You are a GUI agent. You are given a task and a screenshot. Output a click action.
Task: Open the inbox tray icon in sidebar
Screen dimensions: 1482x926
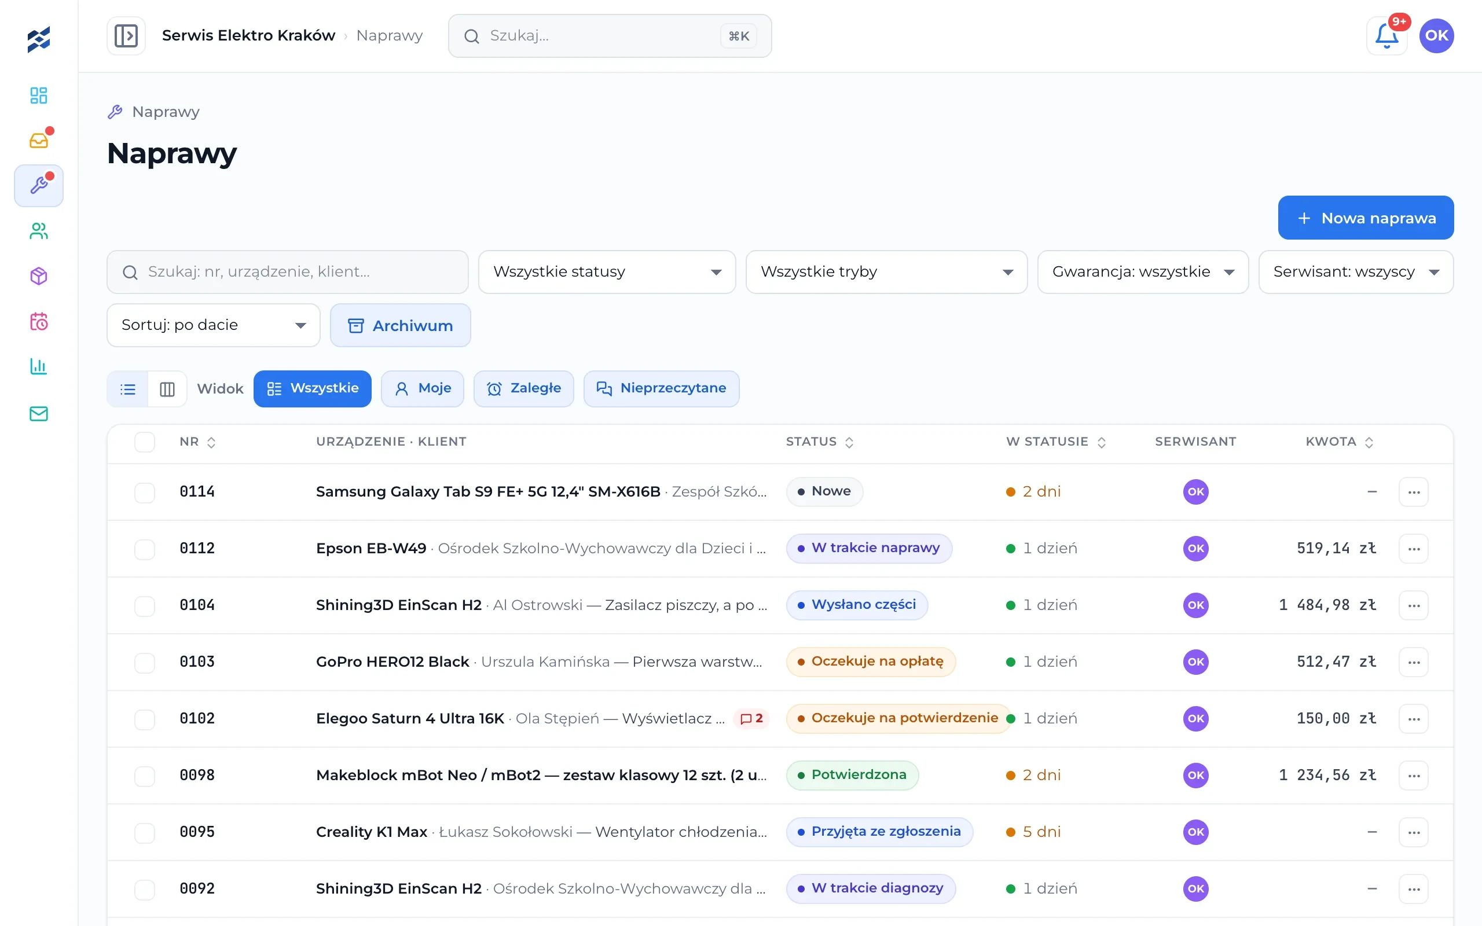39,140
